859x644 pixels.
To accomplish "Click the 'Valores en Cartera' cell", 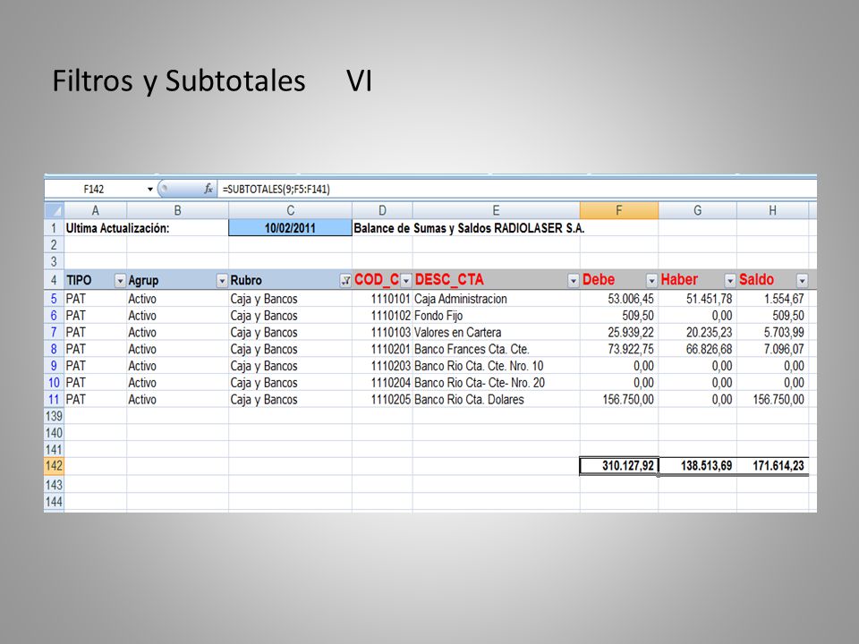I will pyautogui.click(x=496, y=333).
